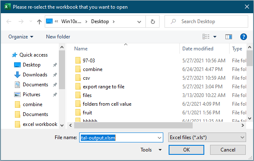Click horizontal scrollbar right arrow
254x161 pixels.
coord(243,125)
